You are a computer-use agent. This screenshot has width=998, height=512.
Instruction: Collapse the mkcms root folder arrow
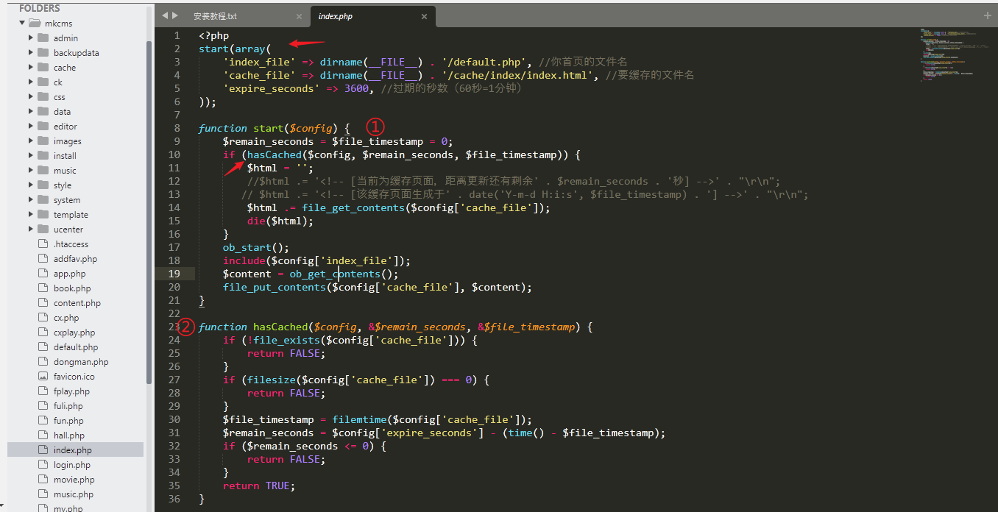tap(22, 24)
